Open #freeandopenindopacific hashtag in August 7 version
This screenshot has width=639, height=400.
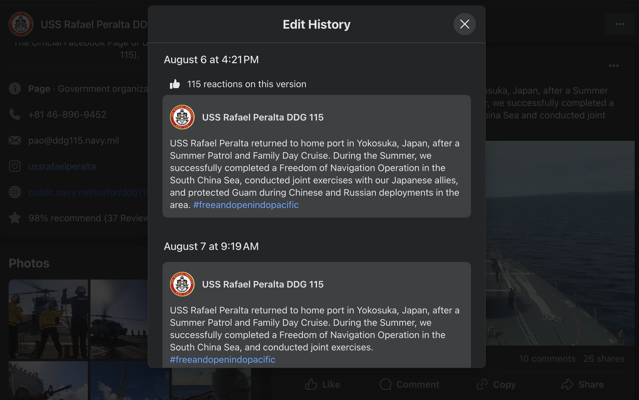click(223, 360)
